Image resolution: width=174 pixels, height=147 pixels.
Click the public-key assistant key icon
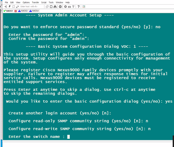click(x=73, y=7)
